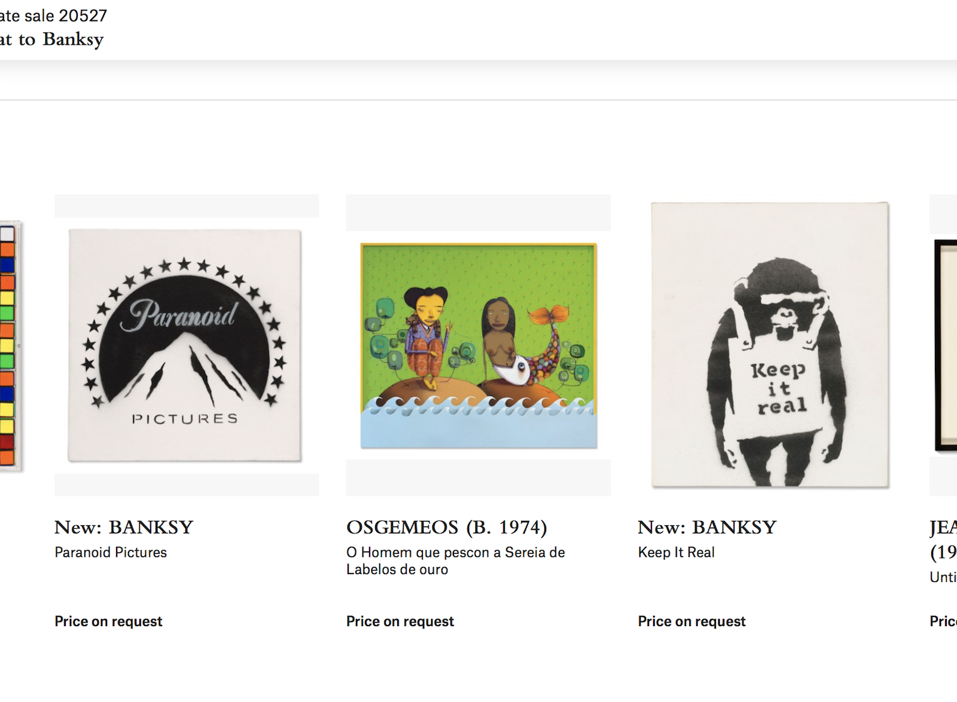This screenshot has height=702, width=957.
Task: Click the black-framed artwork at right edge
Action: click(x=946, y=345)
